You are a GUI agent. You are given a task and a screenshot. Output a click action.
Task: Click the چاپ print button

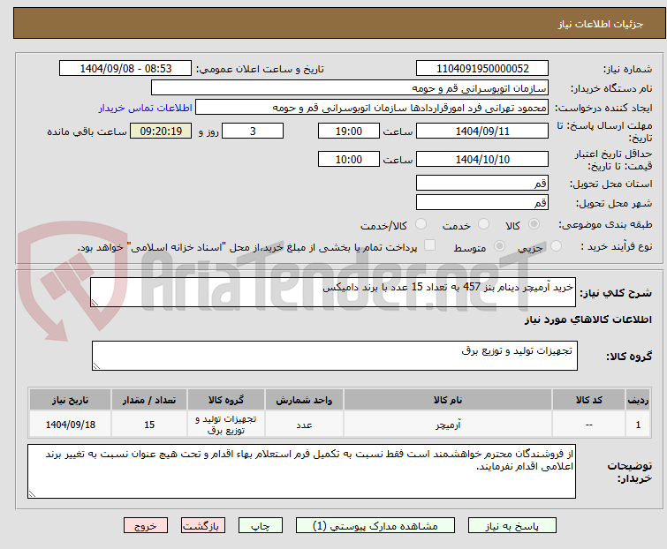(x=261, y=526)
